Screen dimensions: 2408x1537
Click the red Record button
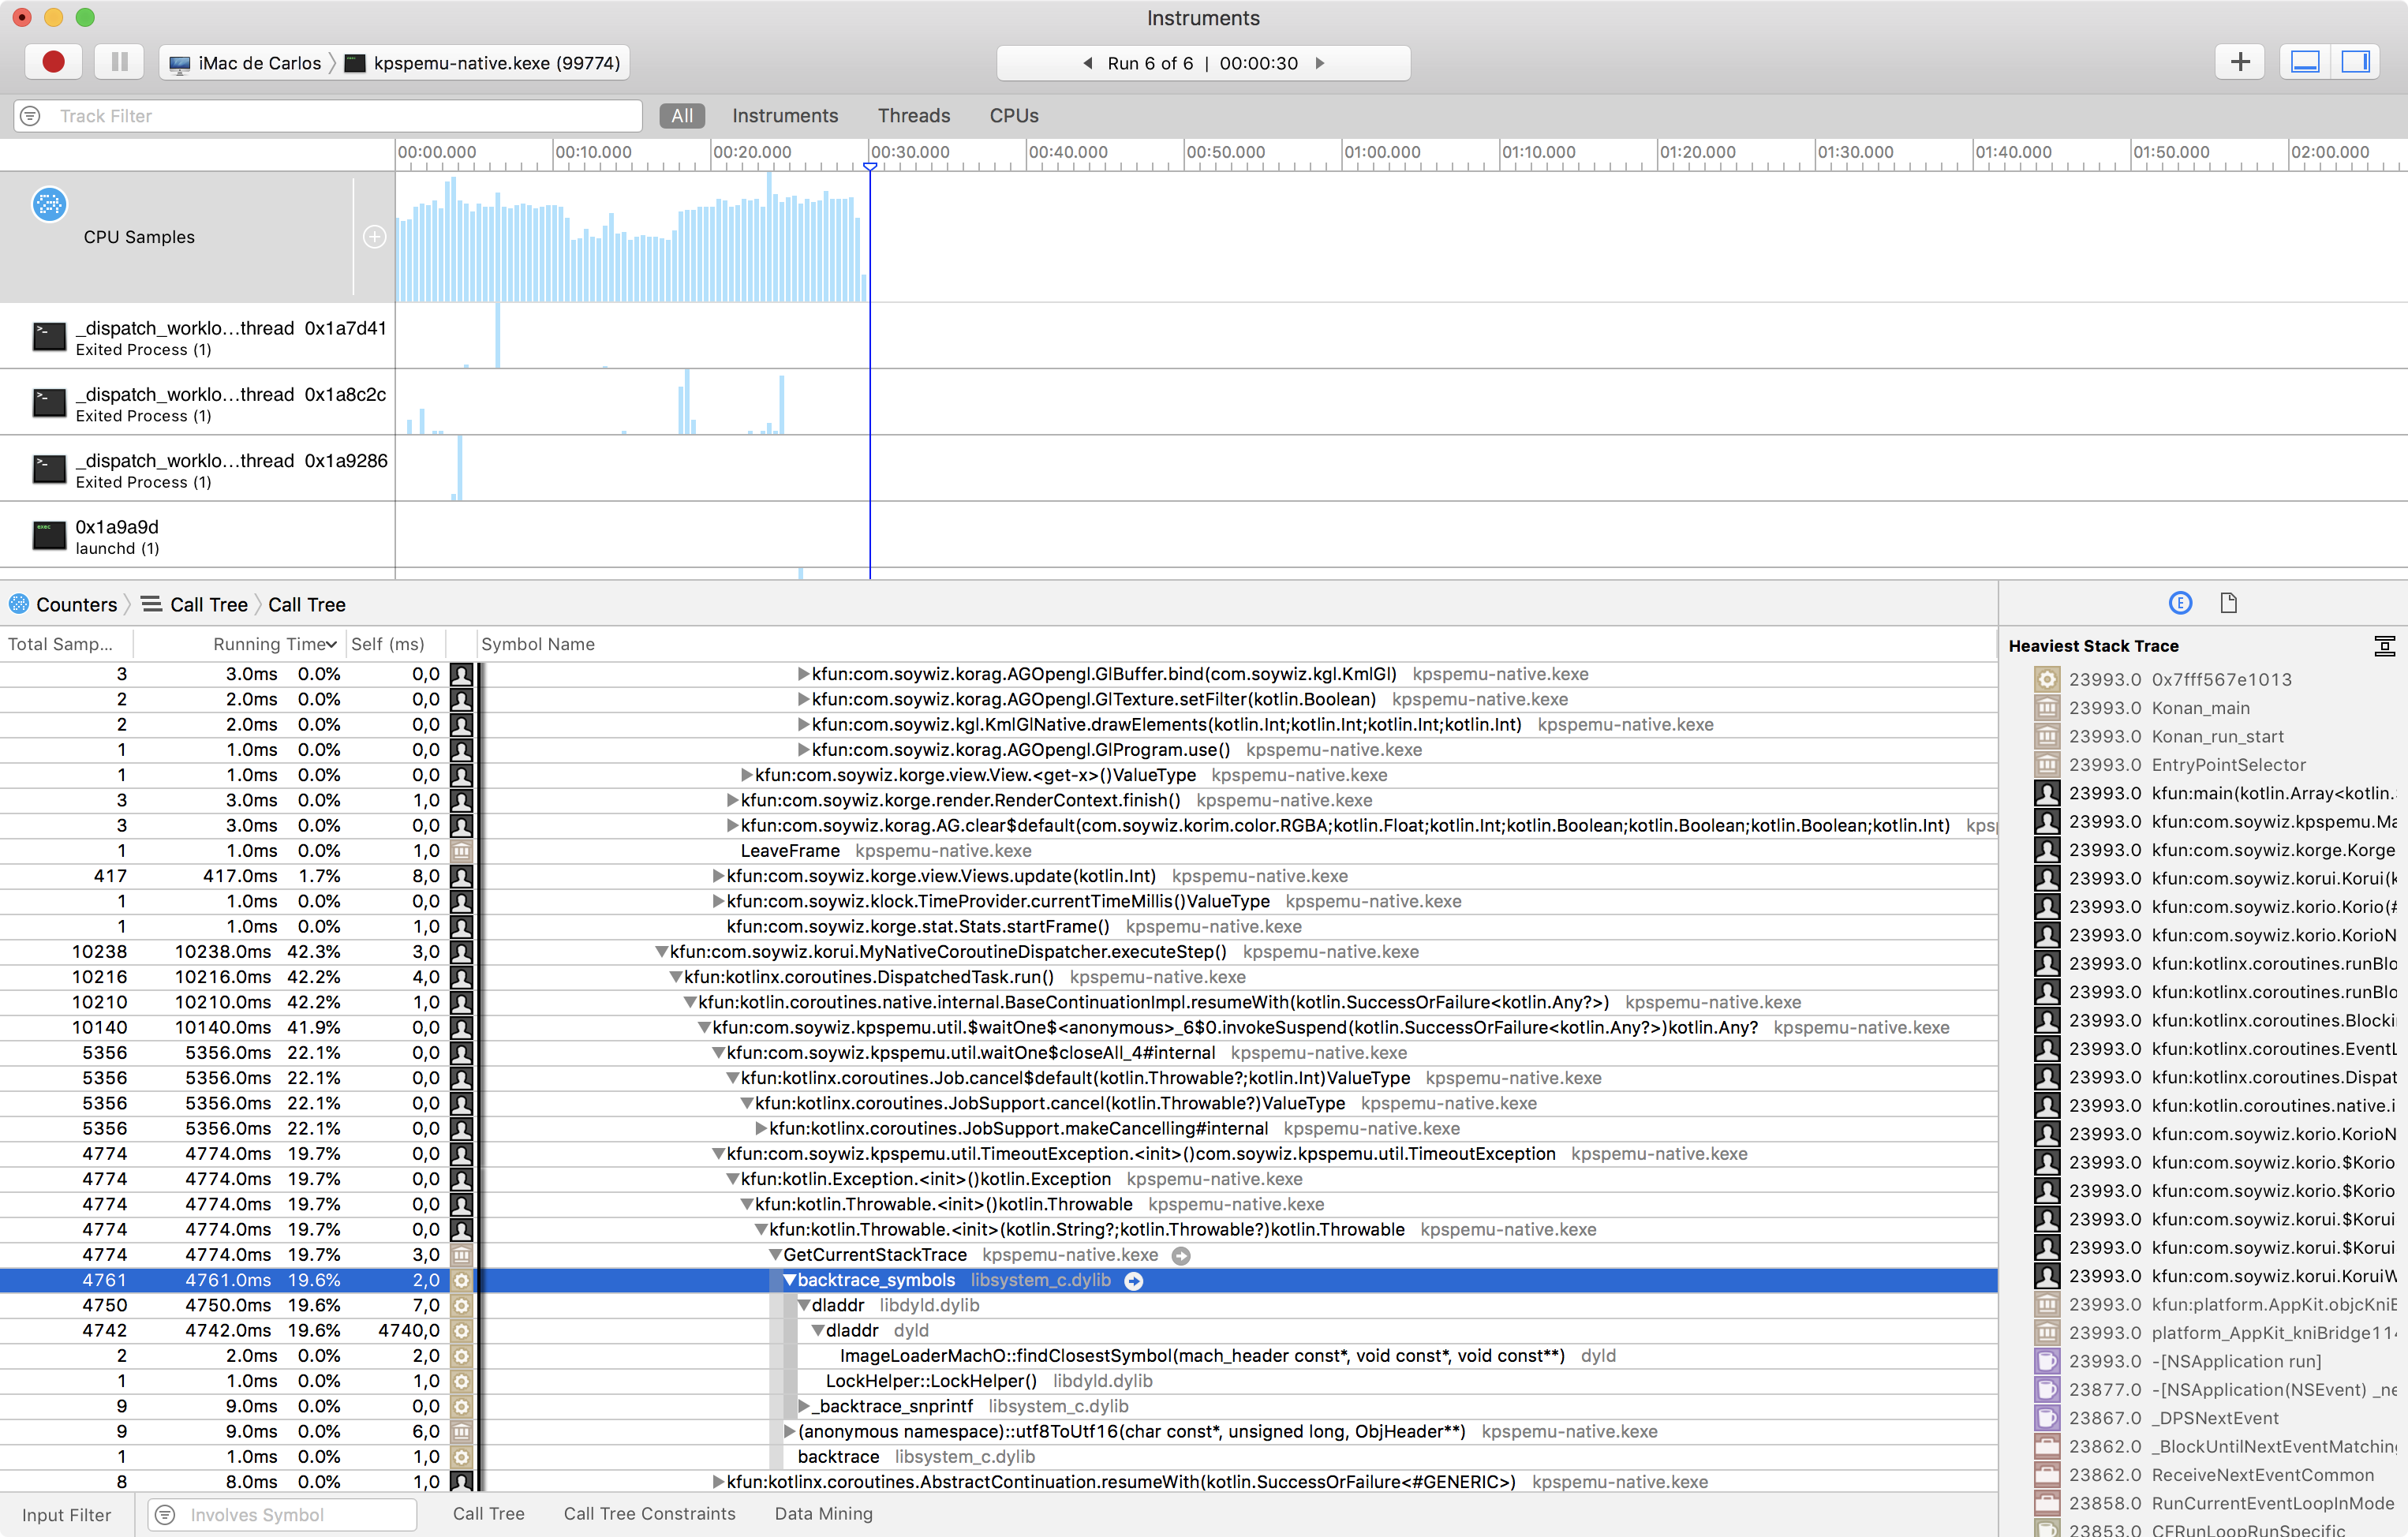(53, 62)
